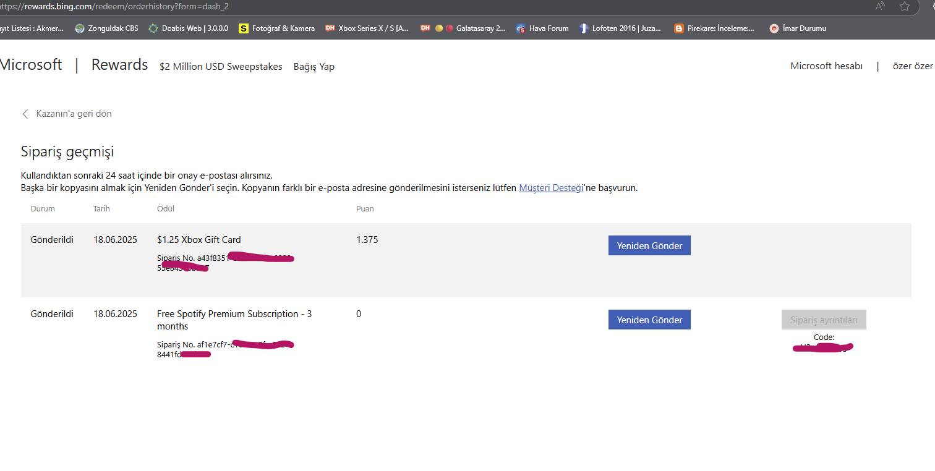
Task: Click the back chevron beside Kazanın'a geri dön
Action: [x=25, y=114]
